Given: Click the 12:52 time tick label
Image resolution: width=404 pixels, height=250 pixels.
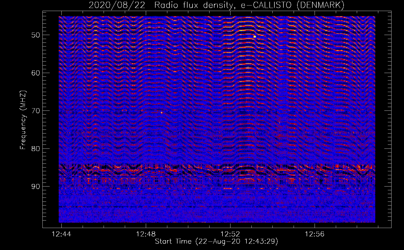Looking at the screenshot, I should 230,234.
